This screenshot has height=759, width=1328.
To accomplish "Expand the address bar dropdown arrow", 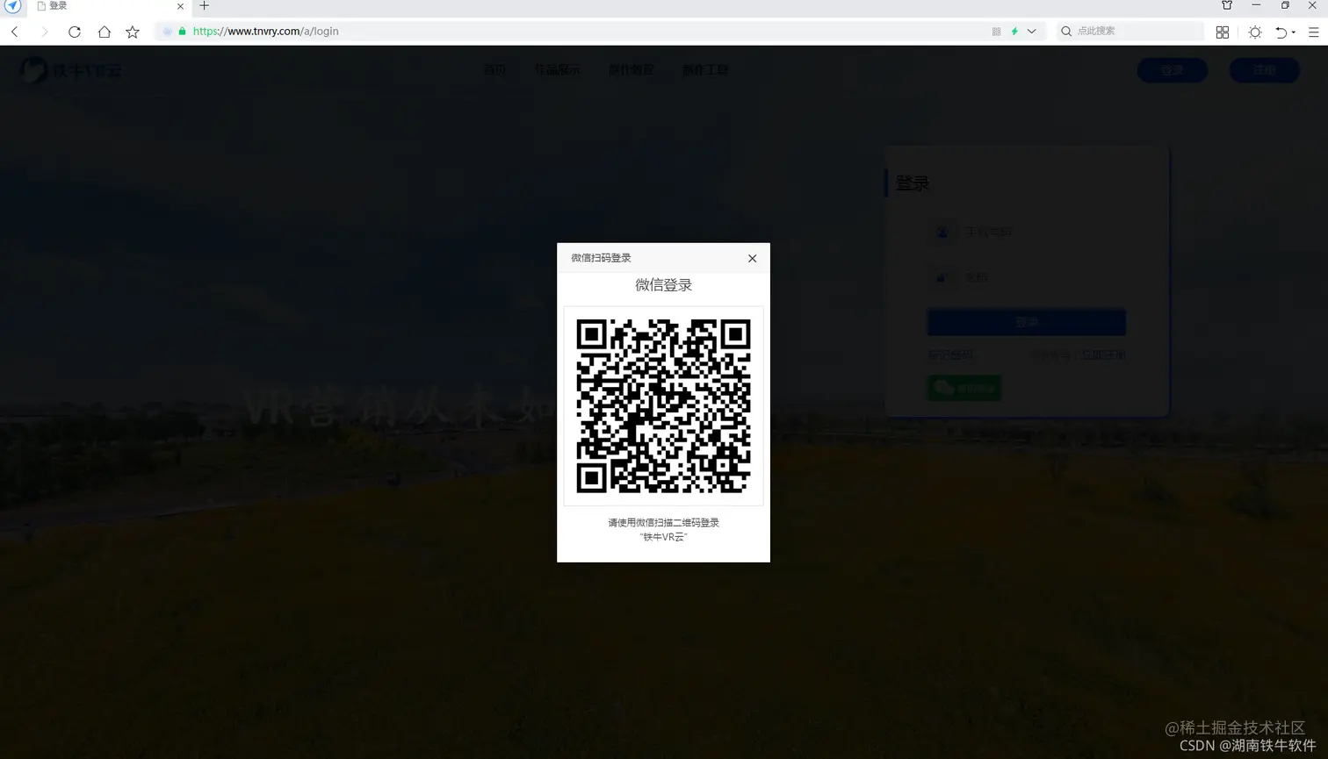I will (x=1032, y=32).
